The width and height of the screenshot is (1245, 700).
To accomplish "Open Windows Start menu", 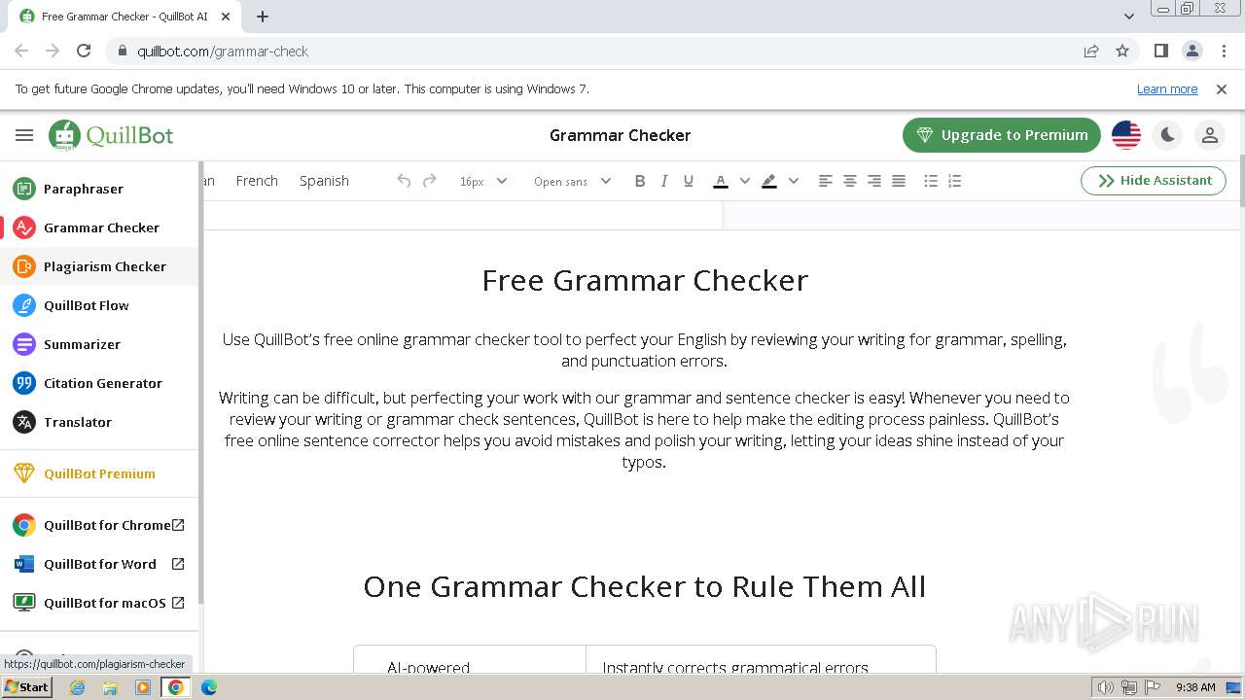I will click(26, 686).
